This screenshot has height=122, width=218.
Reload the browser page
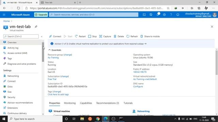tap(18, 8)
